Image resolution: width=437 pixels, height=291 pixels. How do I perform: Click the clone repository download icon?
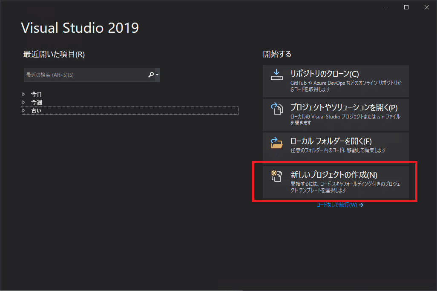(276, 75)
